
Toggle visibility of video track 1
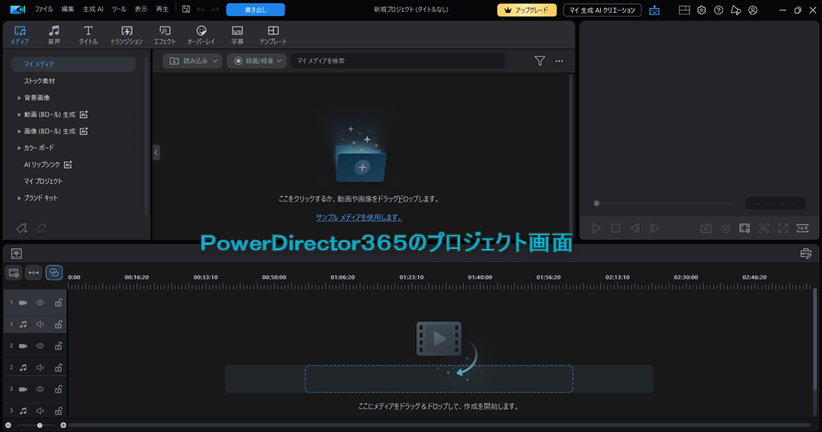click(x=40, y=303)
